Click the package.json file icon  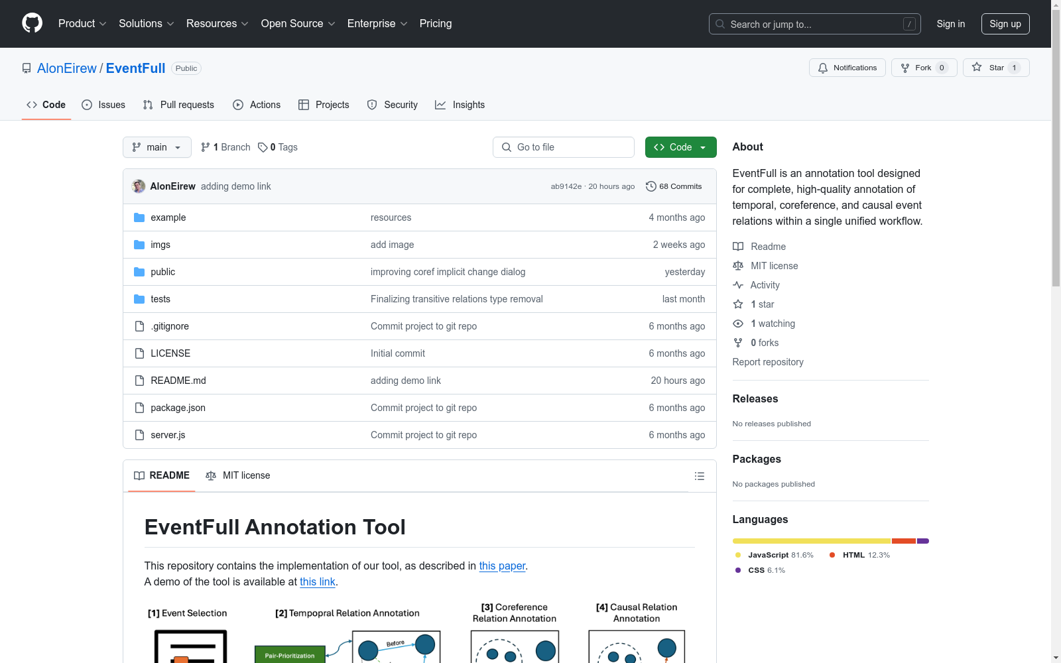(x=139, y=408)
